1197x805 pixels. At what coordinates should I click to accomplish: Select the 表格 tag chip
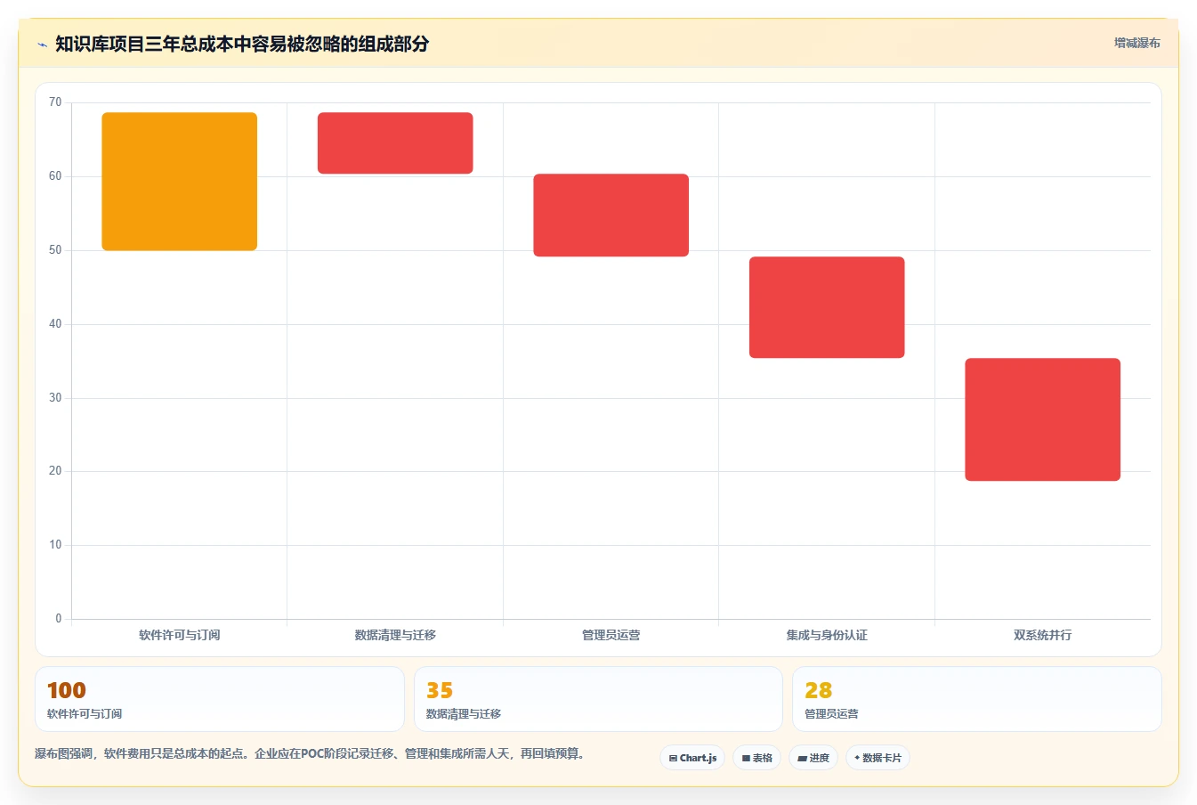[756, 758]
